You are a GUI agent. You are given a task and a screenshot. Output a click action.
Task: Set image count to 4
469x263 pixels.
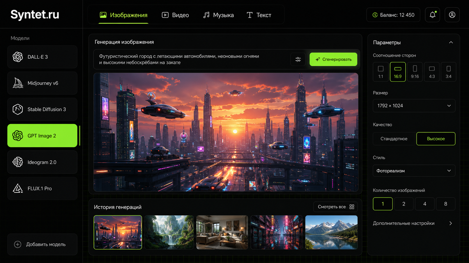[x=425, y=204]
